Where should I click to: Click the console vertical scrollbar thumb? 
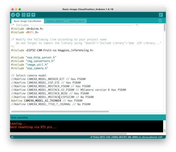click(165, 131)
